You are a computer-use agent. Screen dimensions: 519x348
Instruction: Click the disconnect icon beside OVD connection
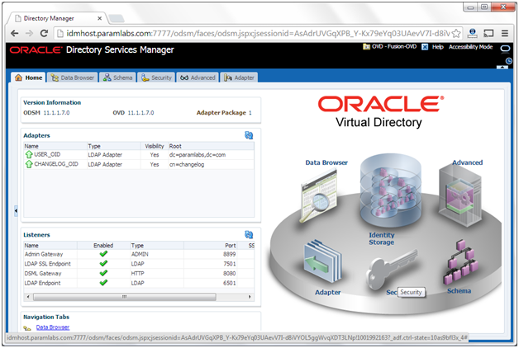[425, 47]
